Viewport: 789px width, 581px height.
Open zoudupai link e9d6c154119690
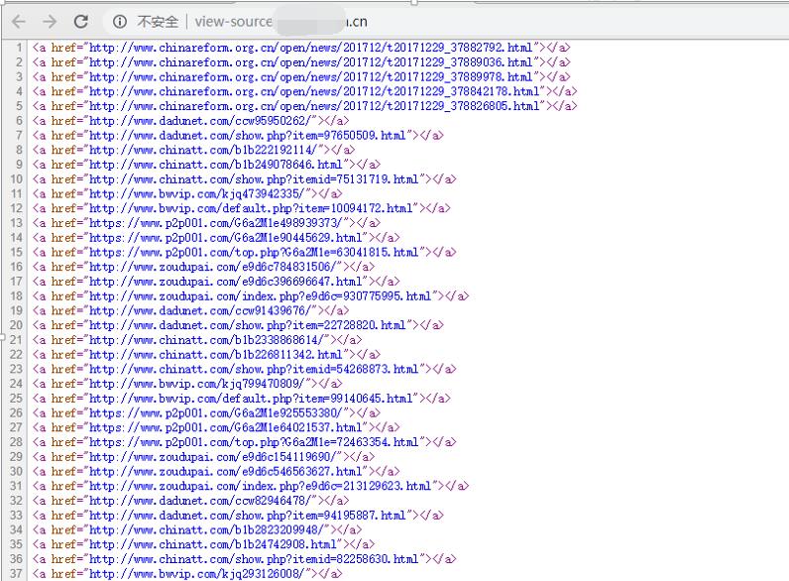pos(213,457)
